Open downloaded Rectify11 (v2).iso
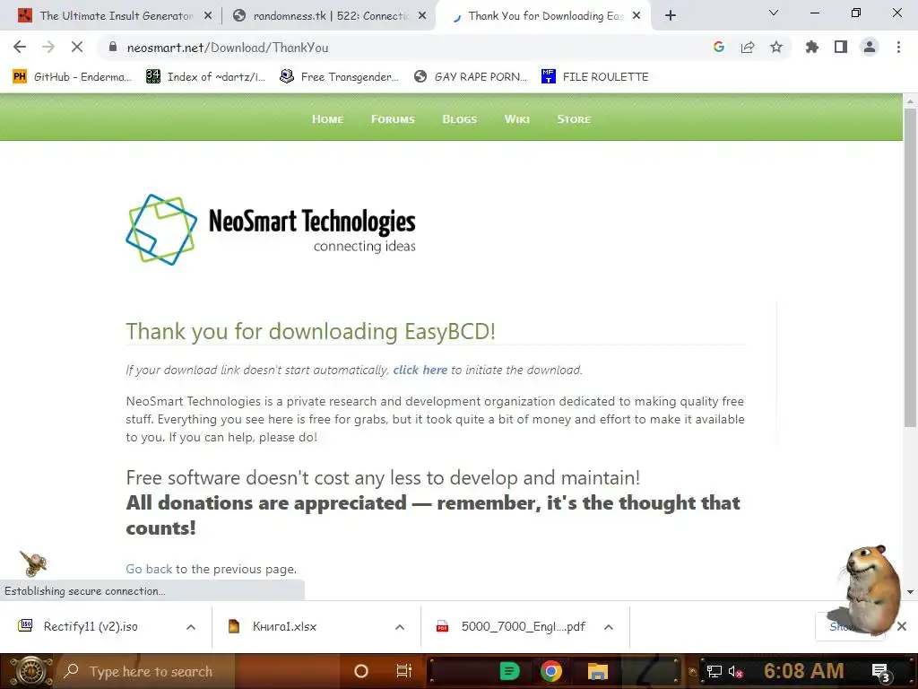 click(x=91, y=626)
